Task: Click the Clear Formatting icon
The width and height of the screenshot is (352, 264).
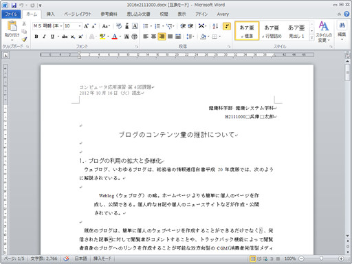Action: coord(118,26)
